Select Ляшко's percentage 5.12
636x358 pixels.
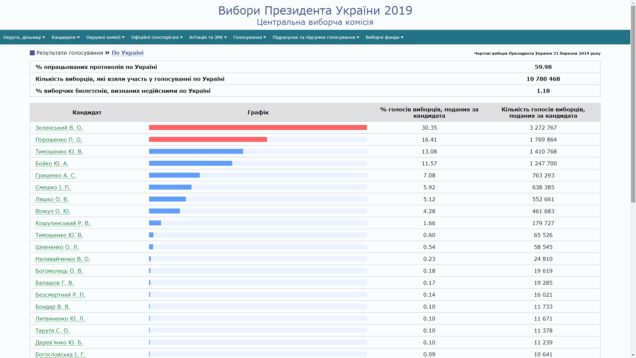(429, 199)
